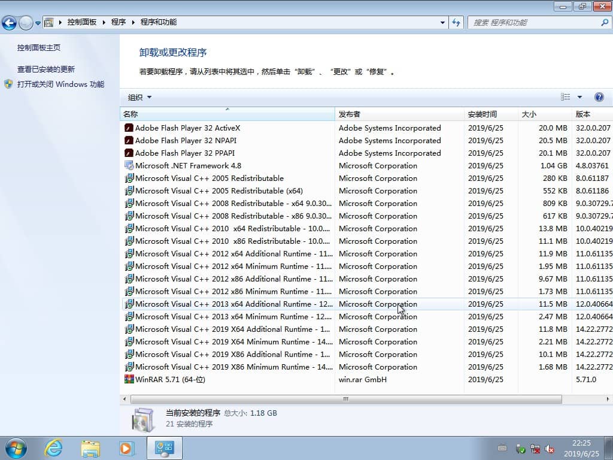Open the 控制面板 breadcrumb
The image size is (613, 460).
[81, 22]
